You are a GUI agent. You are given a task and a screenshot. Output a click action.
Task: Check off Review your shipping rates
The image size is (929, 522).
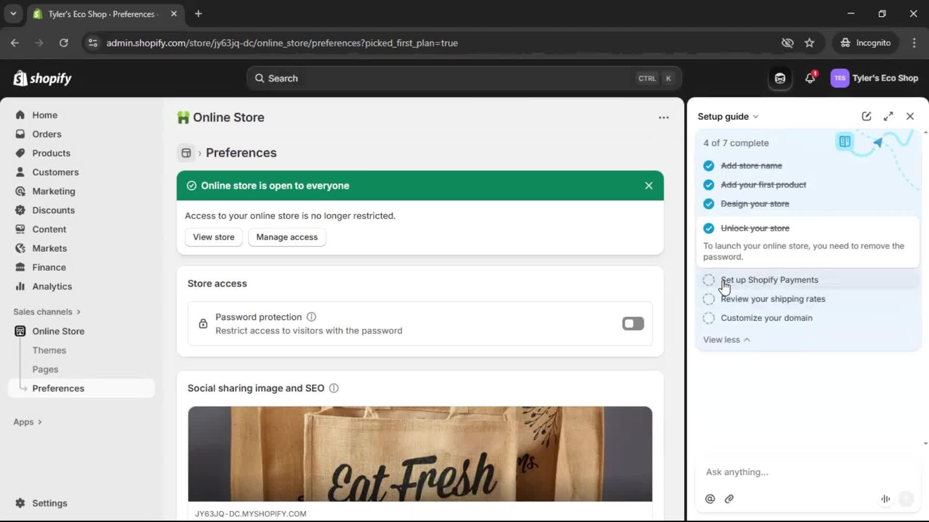pyautogui.click(x=708, y=299)
